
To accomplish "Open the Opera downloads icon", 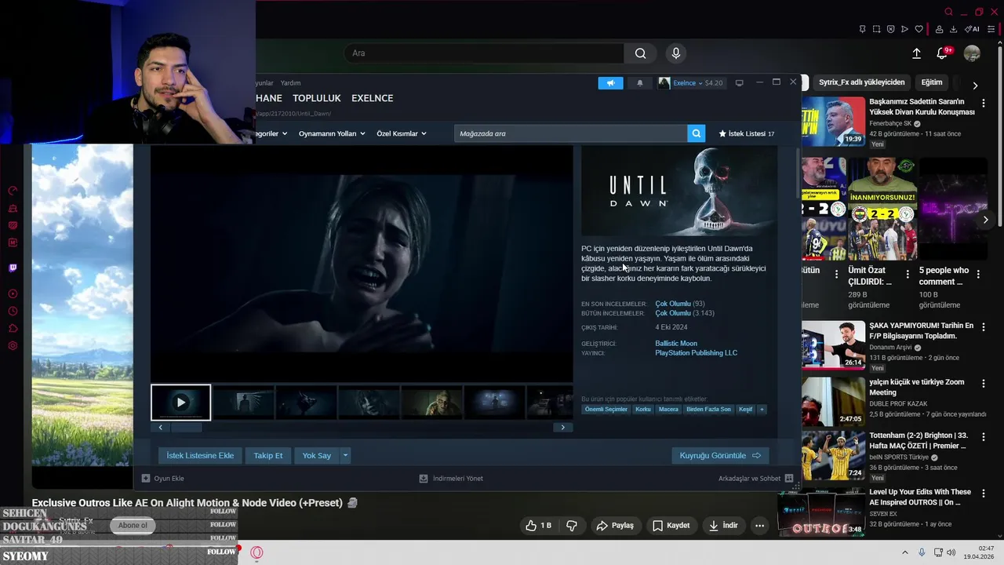I will (x=953, y=29).
